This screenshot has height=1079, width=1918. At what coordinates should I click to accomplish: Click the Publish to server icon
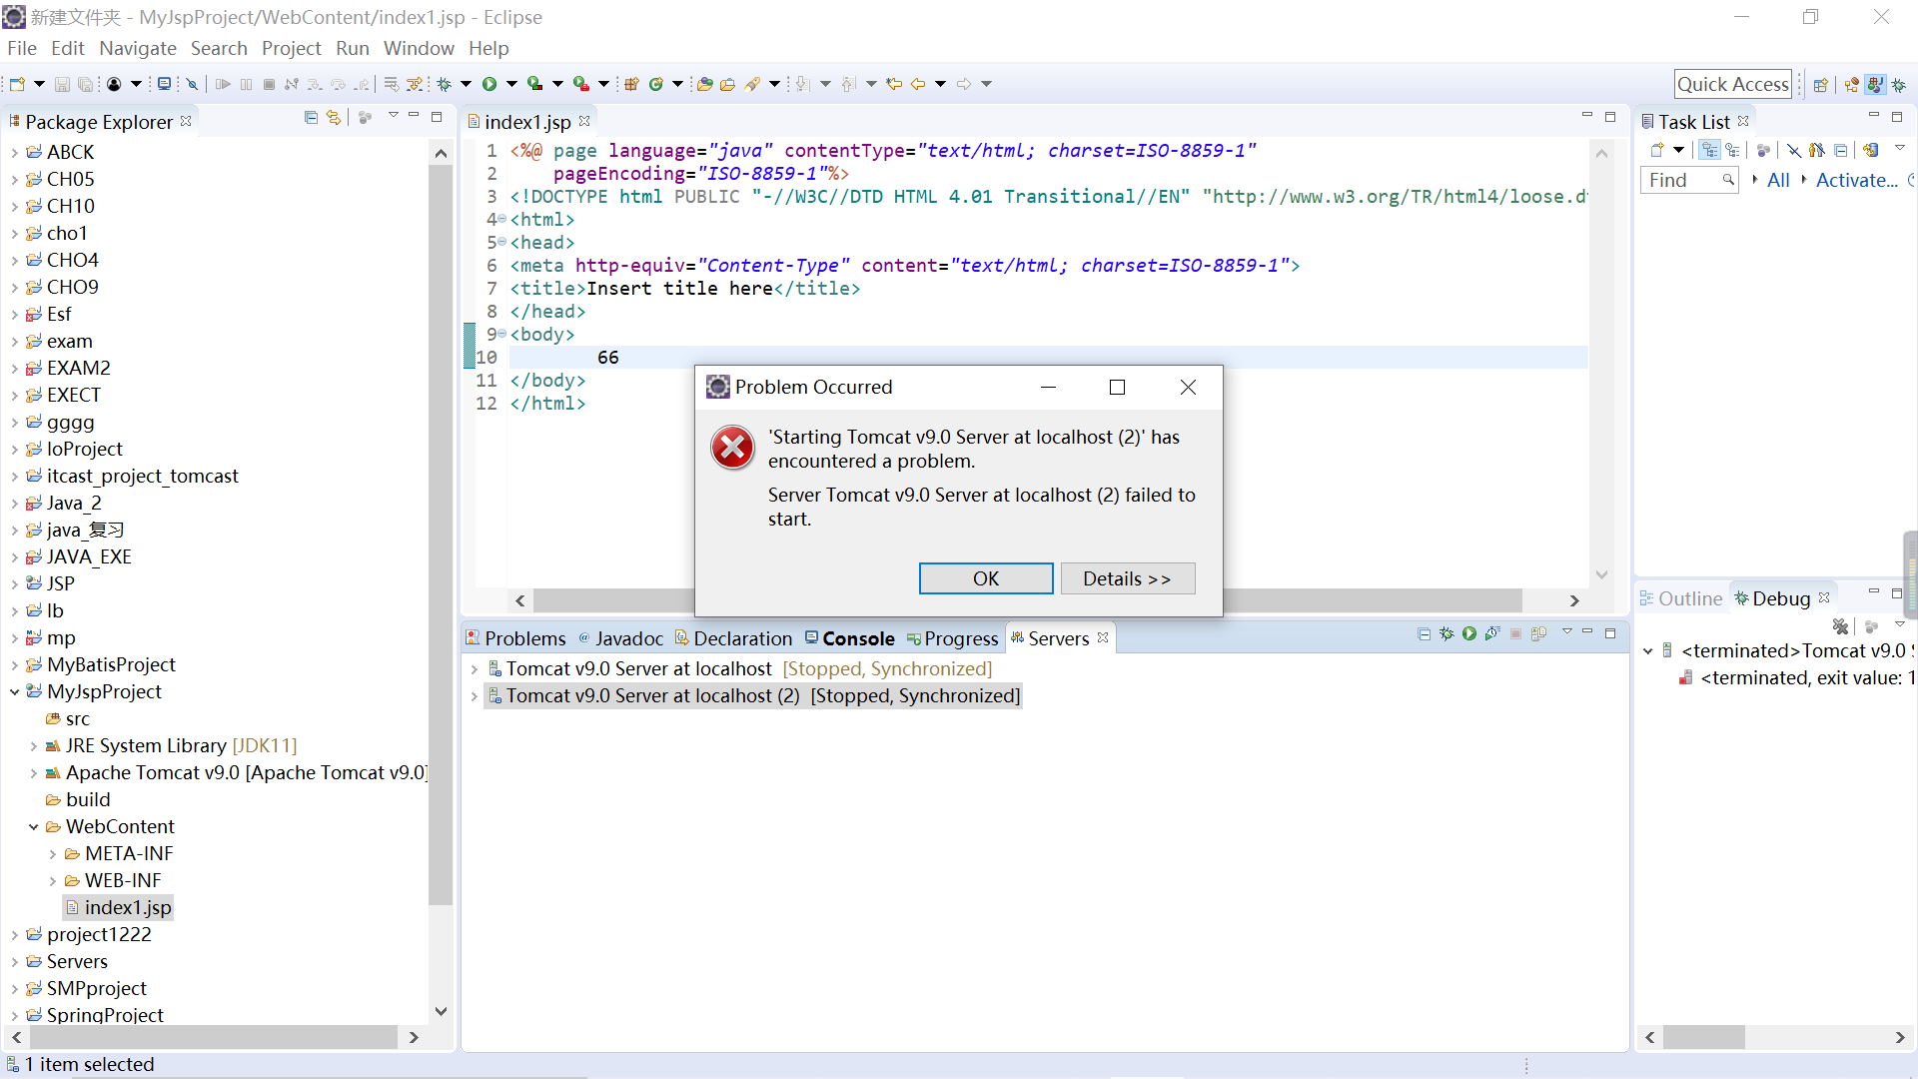(1538, 633)
